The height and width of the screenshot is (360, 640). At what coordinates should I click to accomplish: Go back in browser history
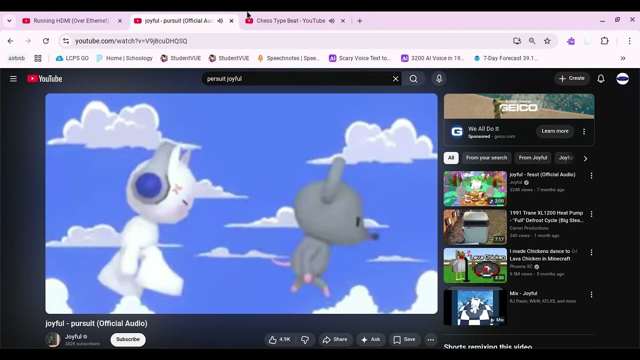[10, 41]
